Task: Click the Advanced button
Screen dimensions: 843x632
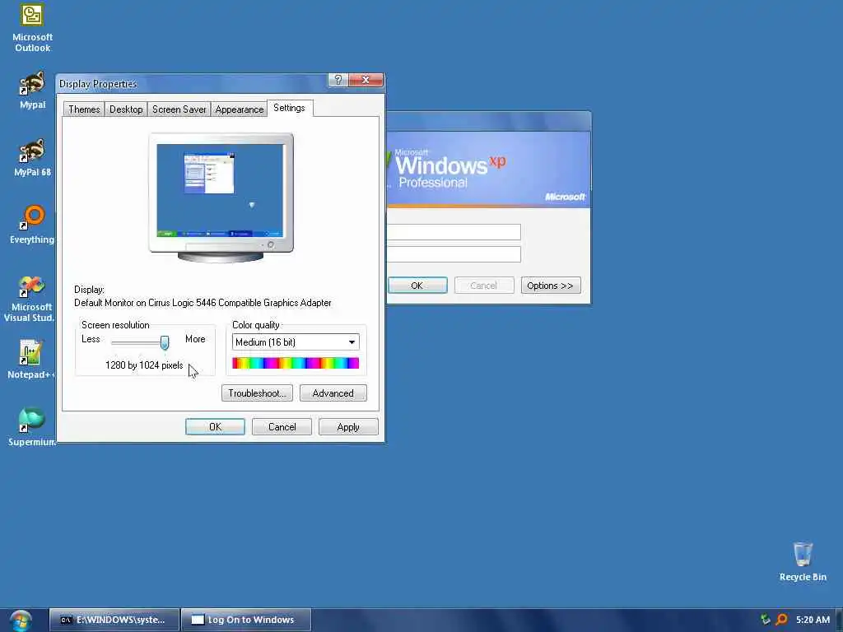Action: click(333, 393)
